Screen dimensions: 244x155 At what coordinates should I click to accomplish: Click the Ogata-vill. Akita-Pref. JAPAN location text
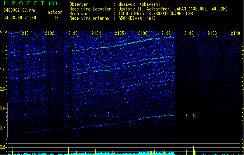click(x=173, y=9)
